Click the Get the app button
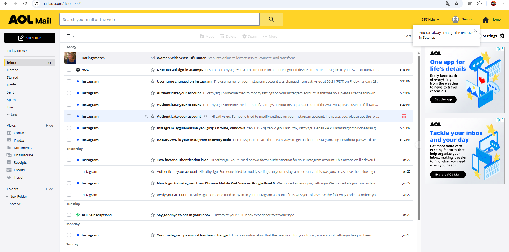 tap(443, 100)
